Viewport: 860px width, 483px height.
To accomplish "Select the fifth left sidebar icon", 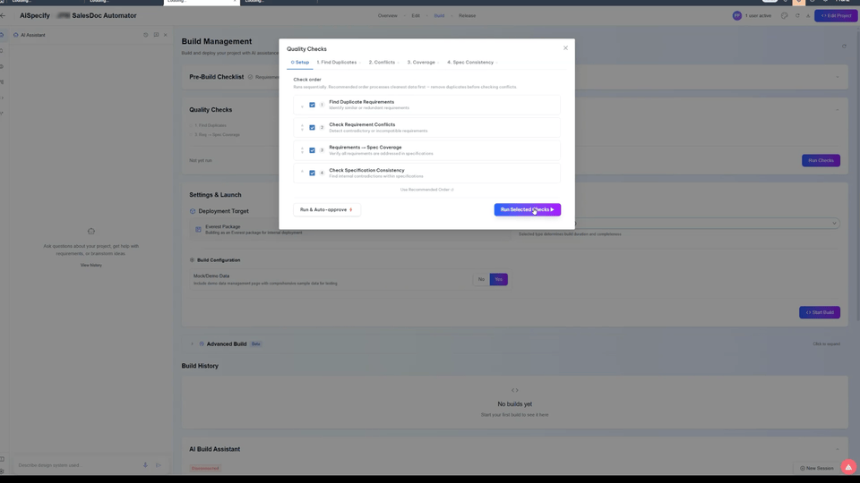I will point(2,98).
